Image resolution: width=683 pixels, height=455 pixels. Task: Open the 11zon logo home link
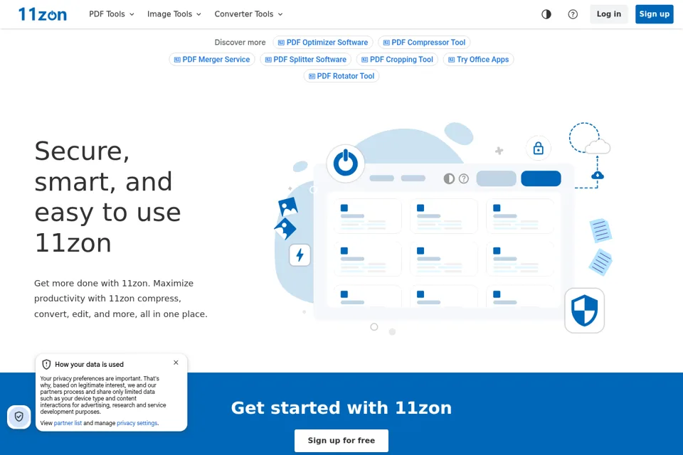coord(43,14)
